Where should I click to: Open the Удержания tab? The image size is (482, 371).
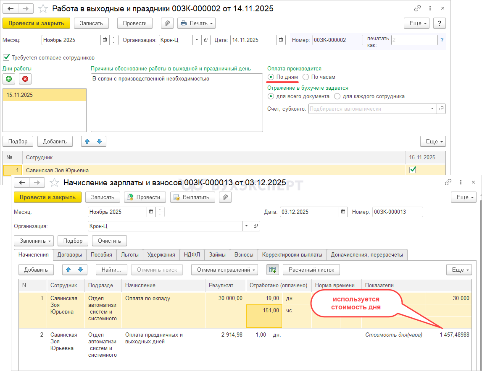tap(161, 254)
